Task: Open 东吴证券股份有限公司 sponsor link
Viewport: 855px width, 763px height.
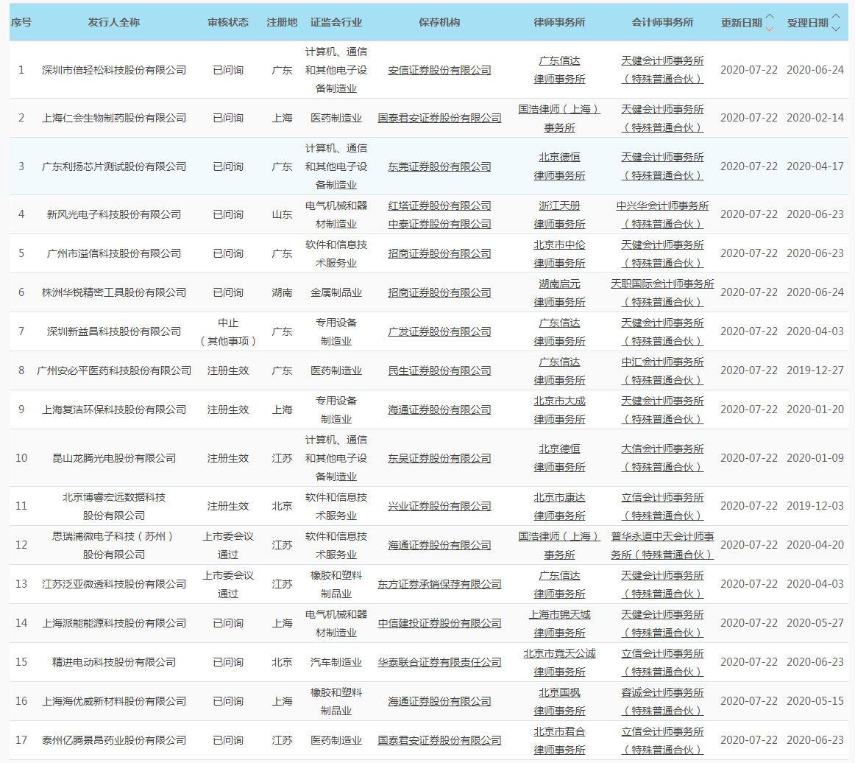Action: point(439,458)
